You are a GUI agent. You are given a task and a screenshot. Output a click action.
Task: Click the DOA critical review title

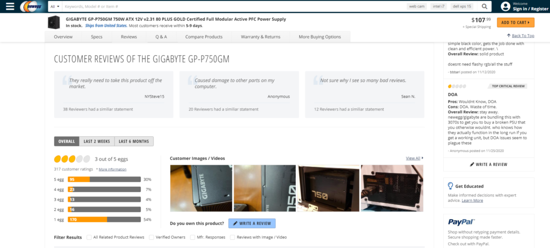click(x=452, y=94)
